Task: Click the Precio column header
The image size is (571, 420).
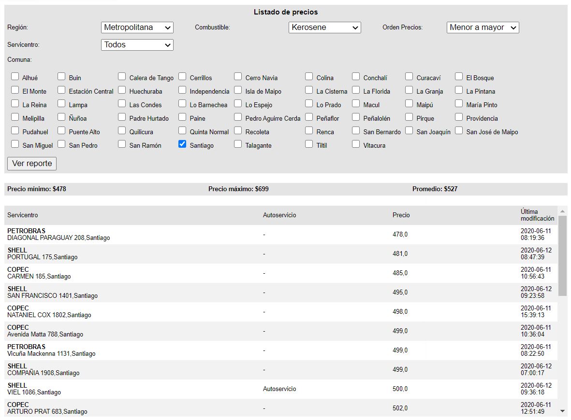Action: click(x=401, y=215)
